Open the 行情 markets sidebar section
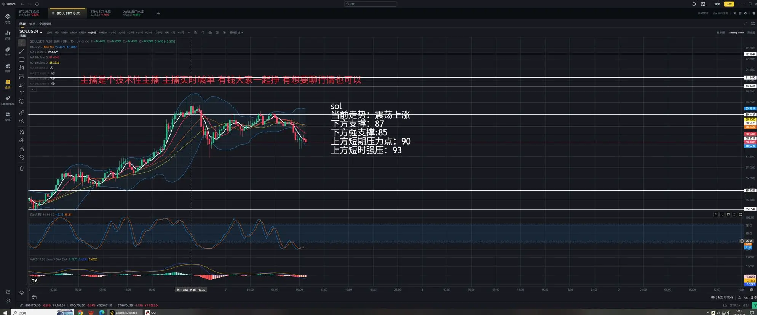This screenshot has height=315, width=757. tap(8, 35)
